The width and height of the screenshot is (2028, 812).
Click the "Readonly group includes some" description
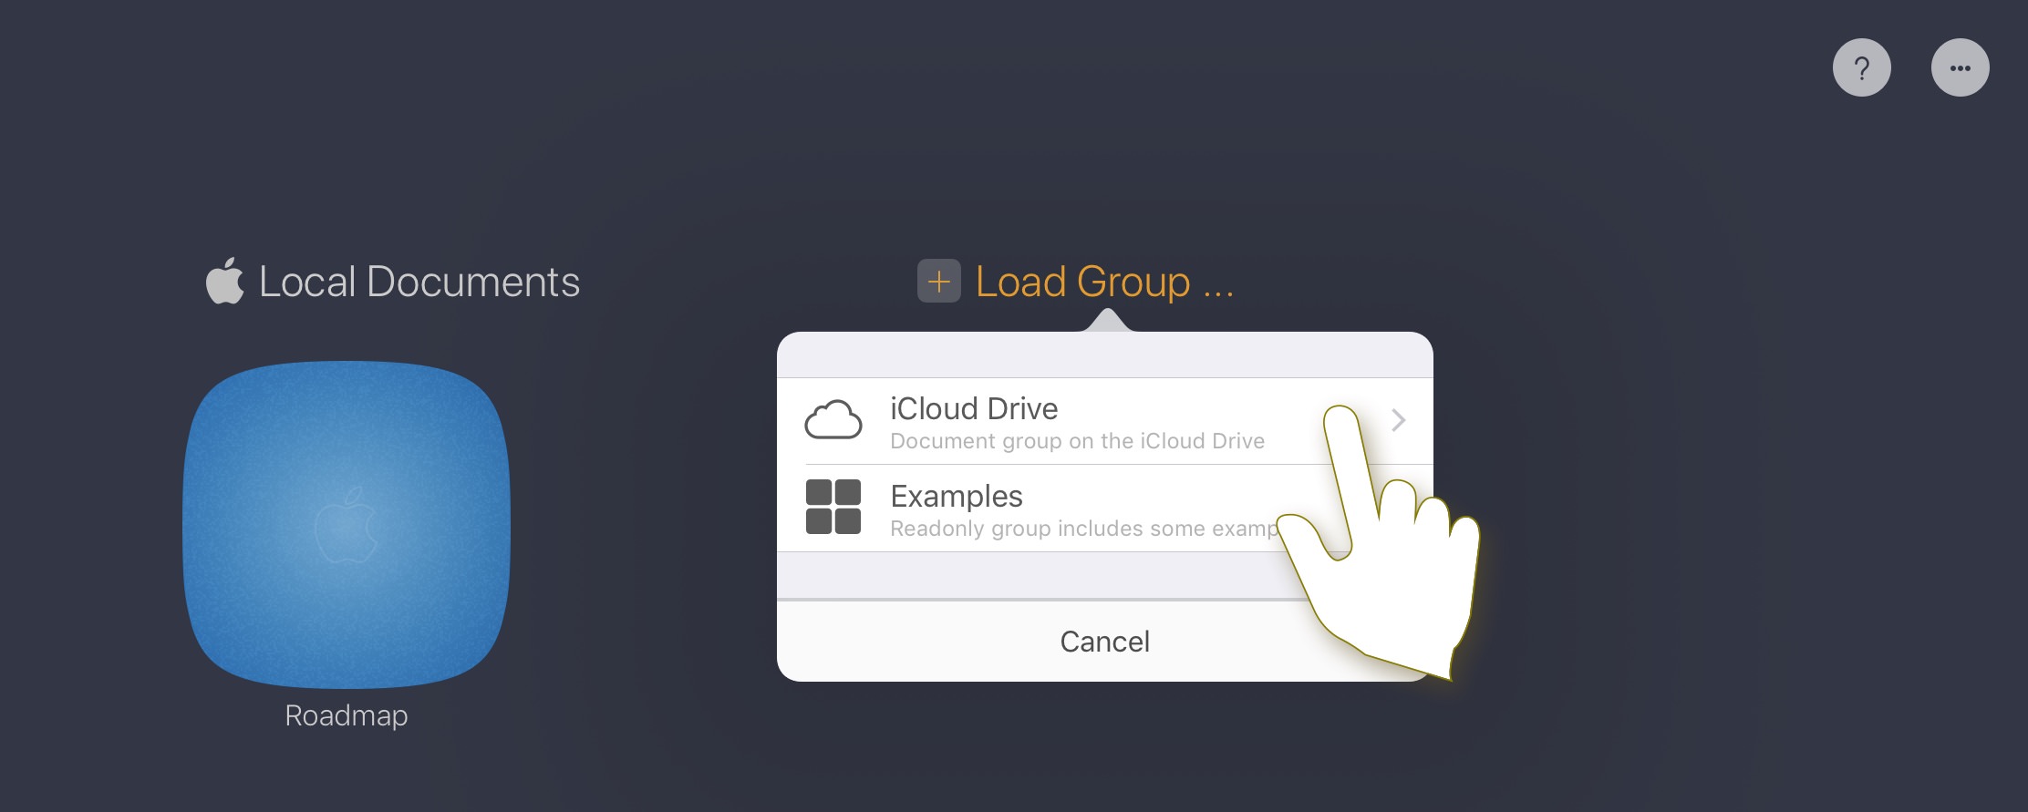(x=1076, y=529)
